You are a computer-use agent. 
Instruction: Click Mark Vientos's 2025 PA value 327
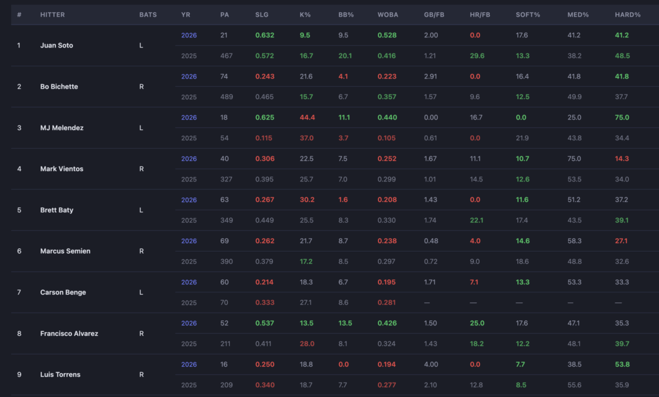(227, 180)
